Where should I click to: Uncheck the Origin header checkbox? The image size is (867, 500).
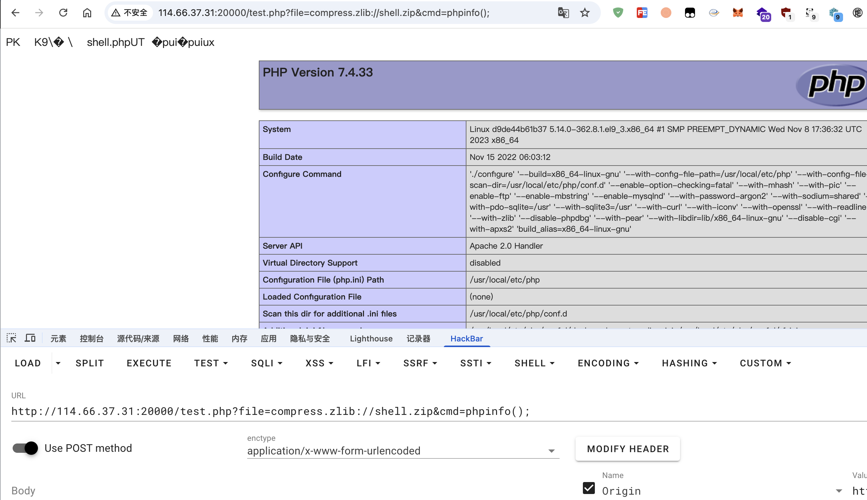click(x=589, y=488)
